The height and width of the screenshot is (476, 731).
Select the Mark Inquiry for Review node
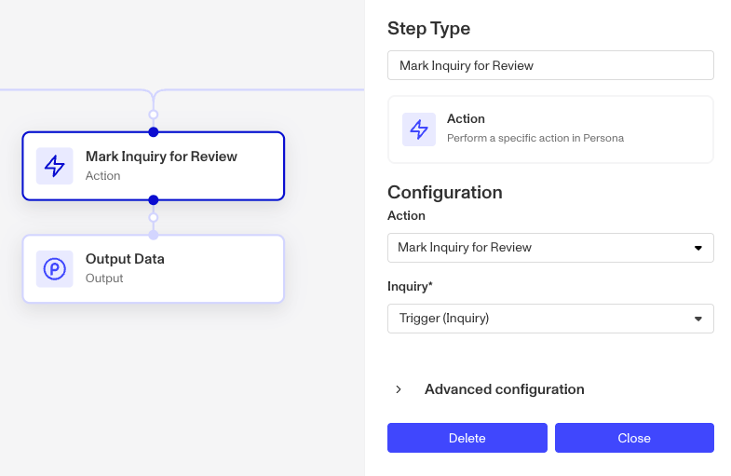154,166
